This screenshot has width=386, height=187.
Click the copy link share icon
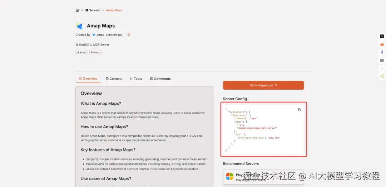[382, 68]
